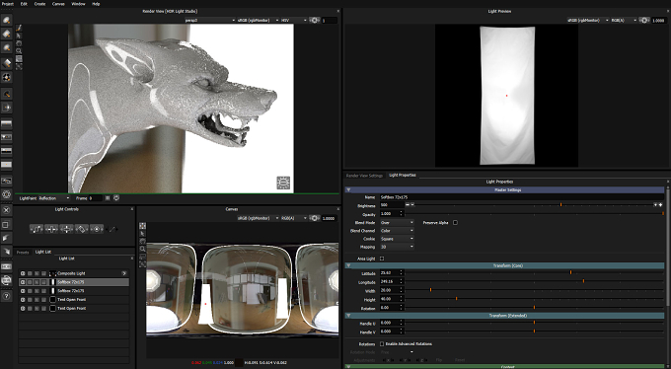The width and height of the screenshot is (671, 369).
Task: Select the magnifier zoom tool in Canvas toolbar
Action: 142,249
